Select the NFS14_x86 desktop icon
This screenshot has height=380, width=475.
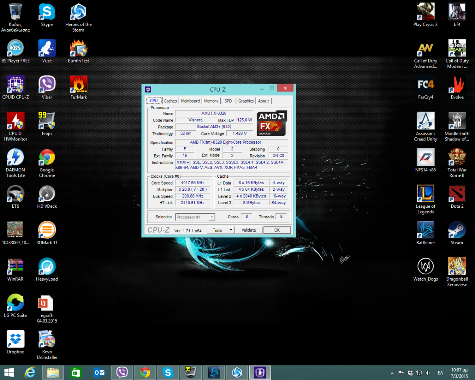[426, 160]
